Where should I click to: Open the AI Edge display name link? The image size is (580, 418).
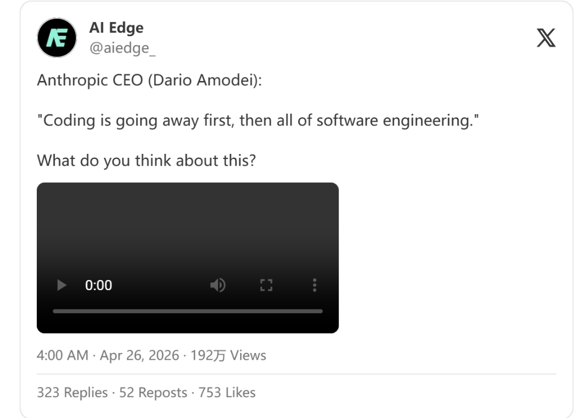116,28
